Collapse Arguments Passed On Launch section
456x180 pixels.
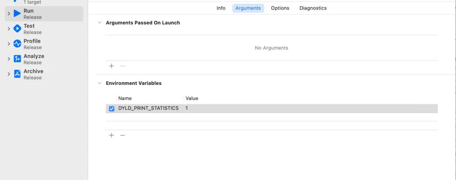coord(100,23)
